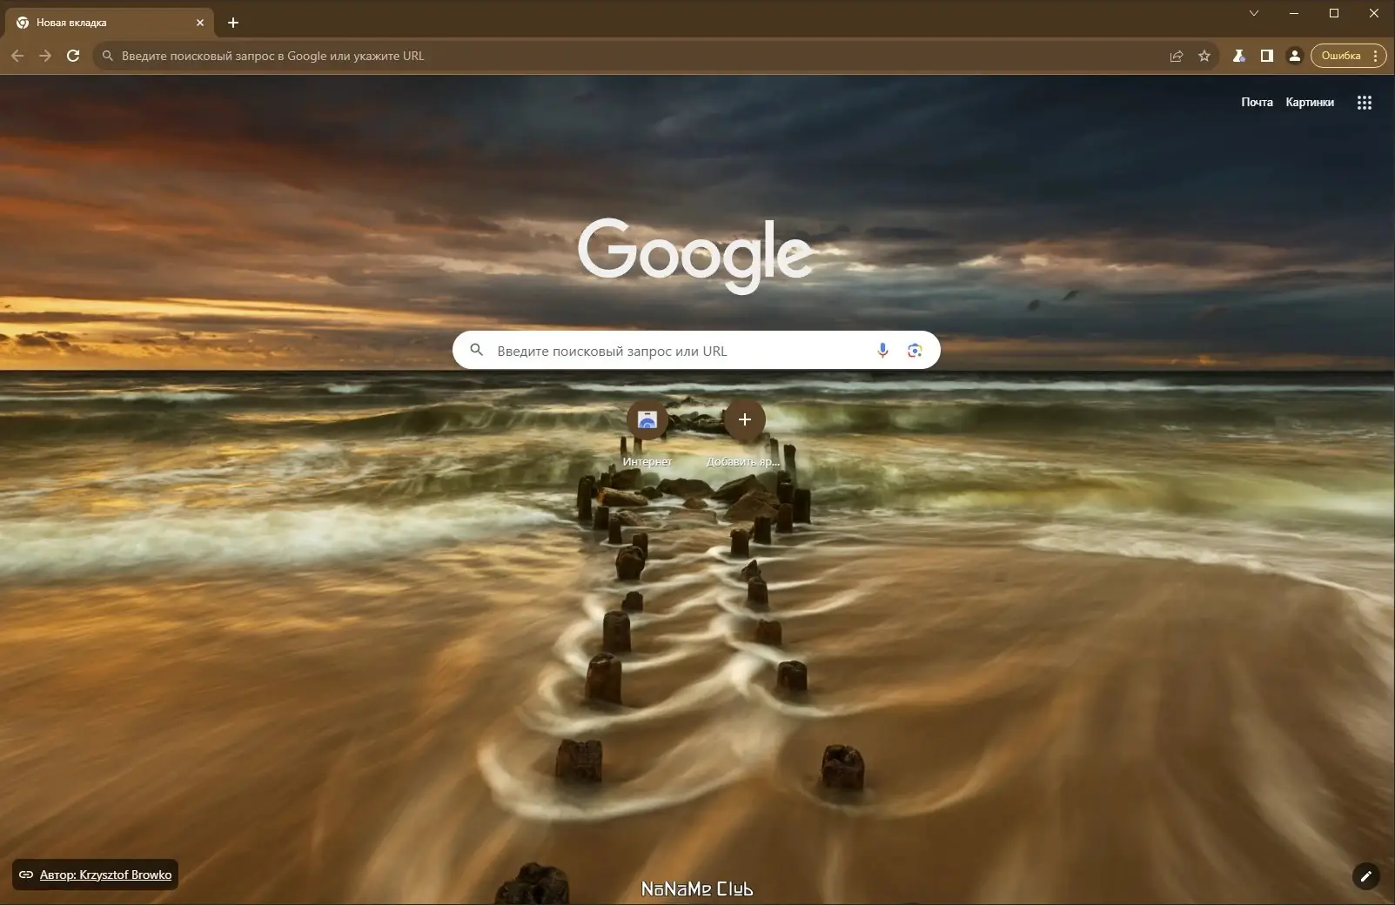This screenshot has height=905, width=1395.
Task: Open the profile avatar menu
Action: pos(1294,56)
